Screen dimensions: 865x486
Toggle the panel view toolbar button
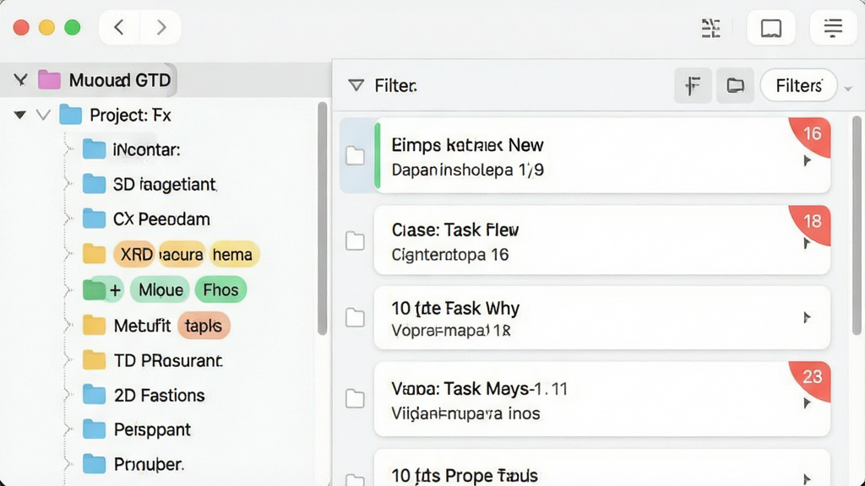(x=770, y=28)
